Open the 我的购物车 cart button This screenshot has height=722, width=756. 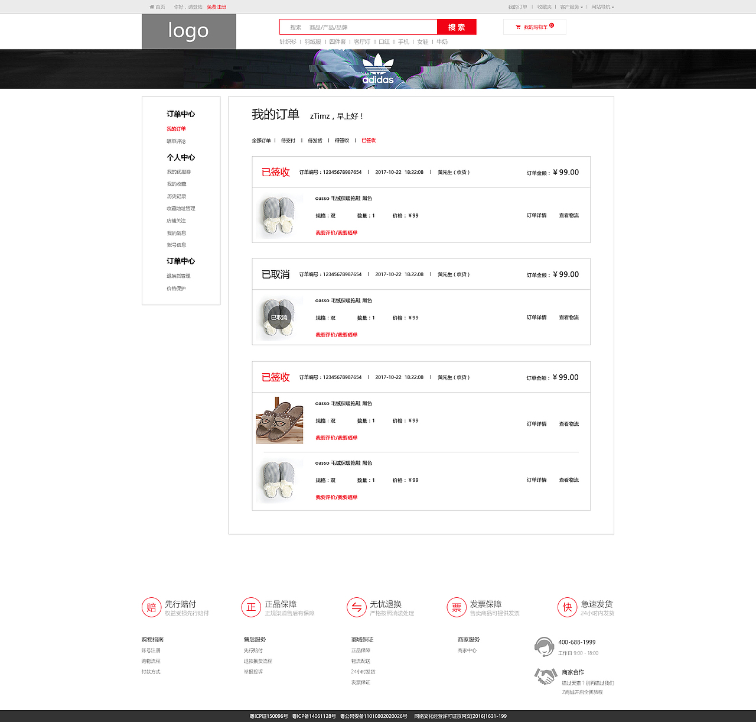535,27
